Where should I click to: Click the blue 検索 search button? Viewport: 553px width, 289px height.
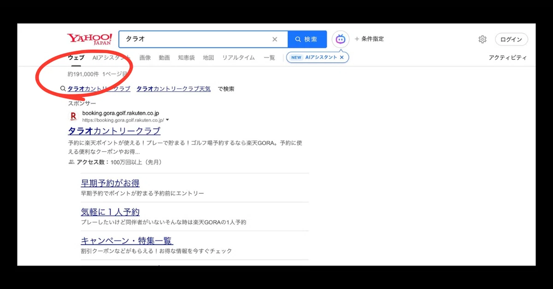(307, 39)
